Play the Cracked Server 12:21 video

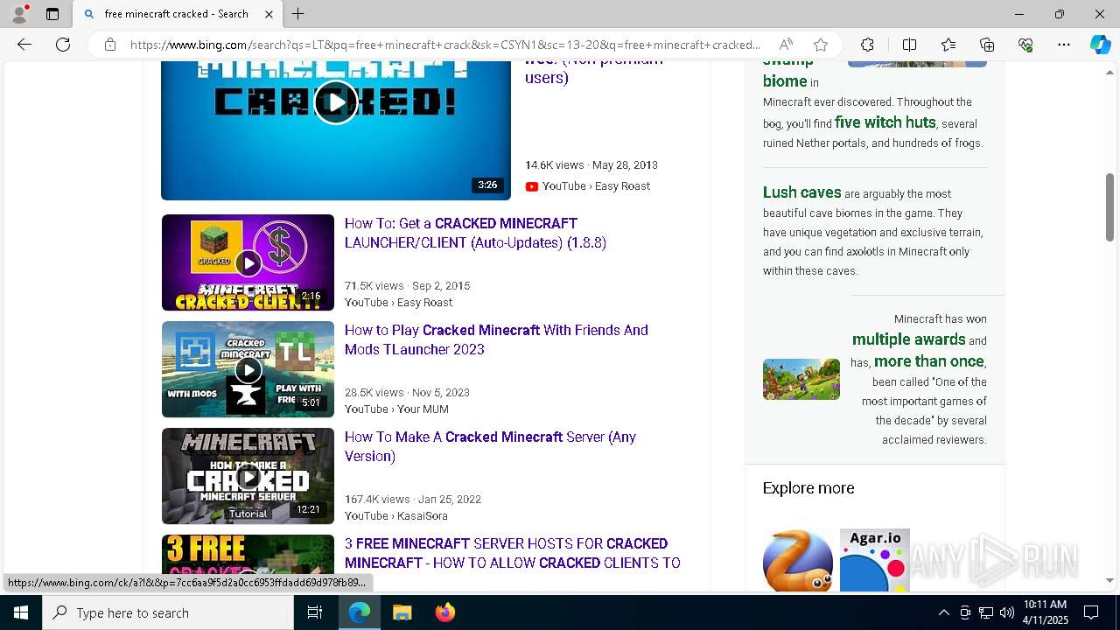(x=248, y=476)
